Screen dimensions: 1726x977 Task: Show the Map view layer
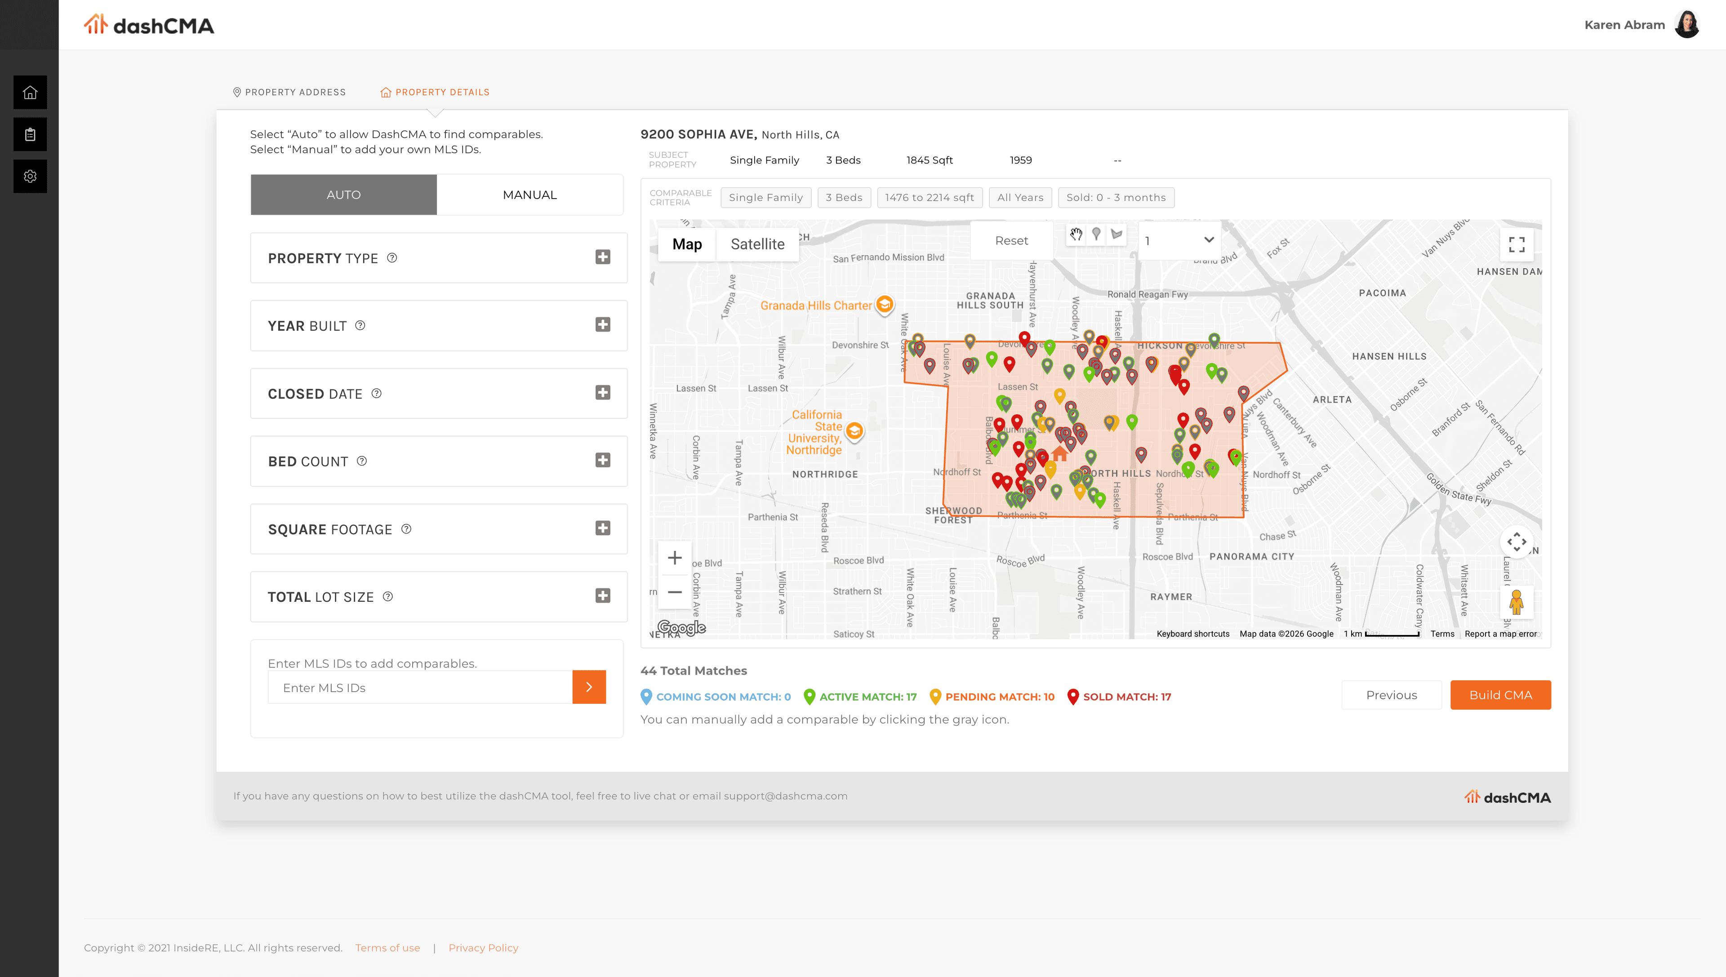tap(687, 244)
